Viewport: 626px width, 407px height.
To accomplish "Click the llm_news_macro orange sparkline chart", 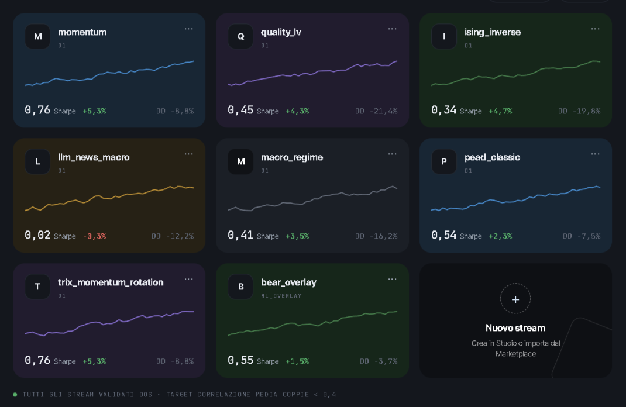I will 109,198.
